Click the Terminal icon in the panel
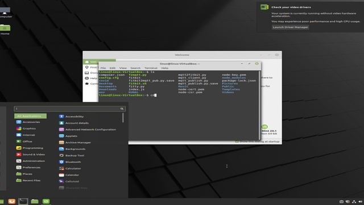The width and height of the screenshot is (364, 205). (23, 201)
